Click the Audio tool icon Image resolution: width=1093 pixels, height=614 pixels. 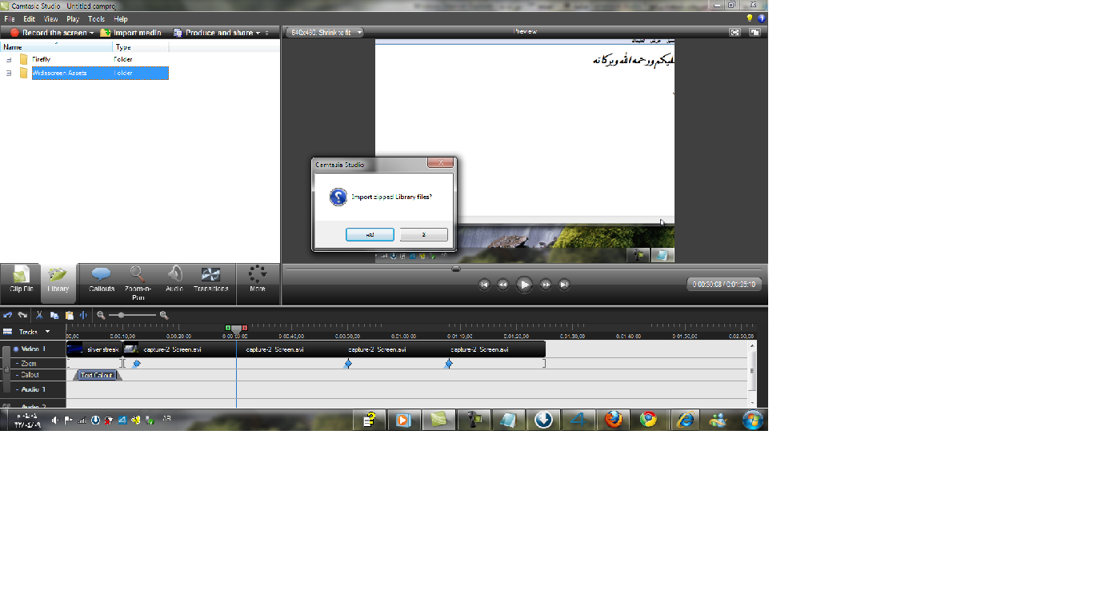(x=174, y=280)
